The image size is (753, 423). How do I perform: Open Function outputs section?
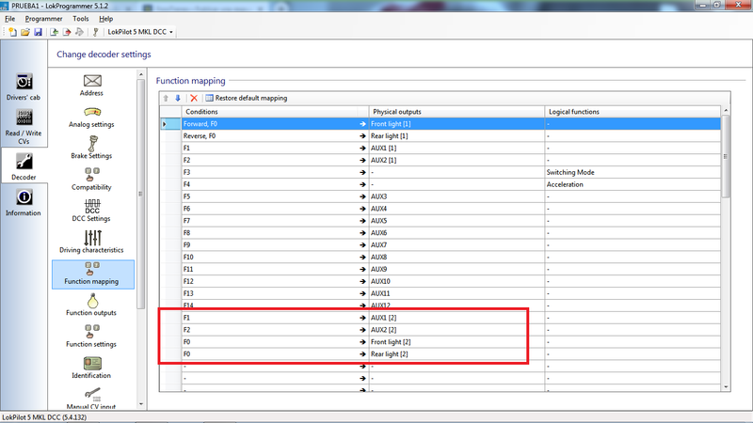click(91, 305)
